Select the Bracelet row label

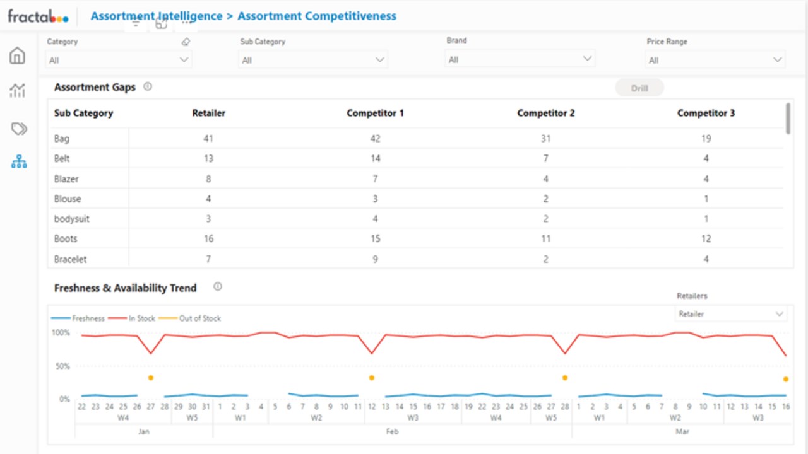(x=71, y=259)
